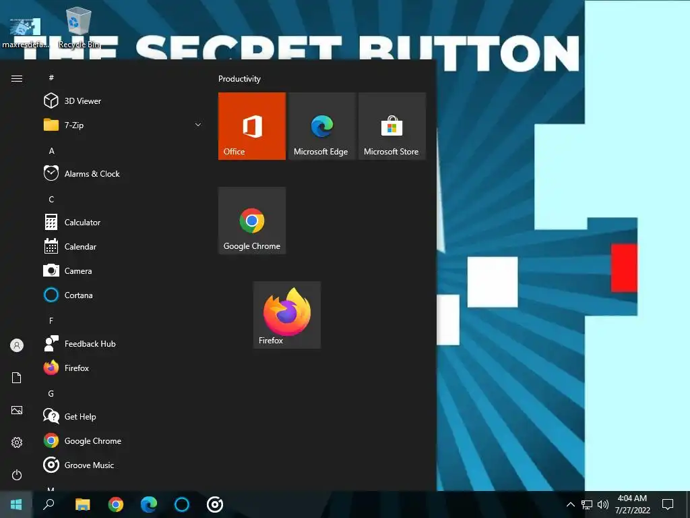
Task: Launch Alarms & Clock from app list
Action: click(x=123, y=173)
